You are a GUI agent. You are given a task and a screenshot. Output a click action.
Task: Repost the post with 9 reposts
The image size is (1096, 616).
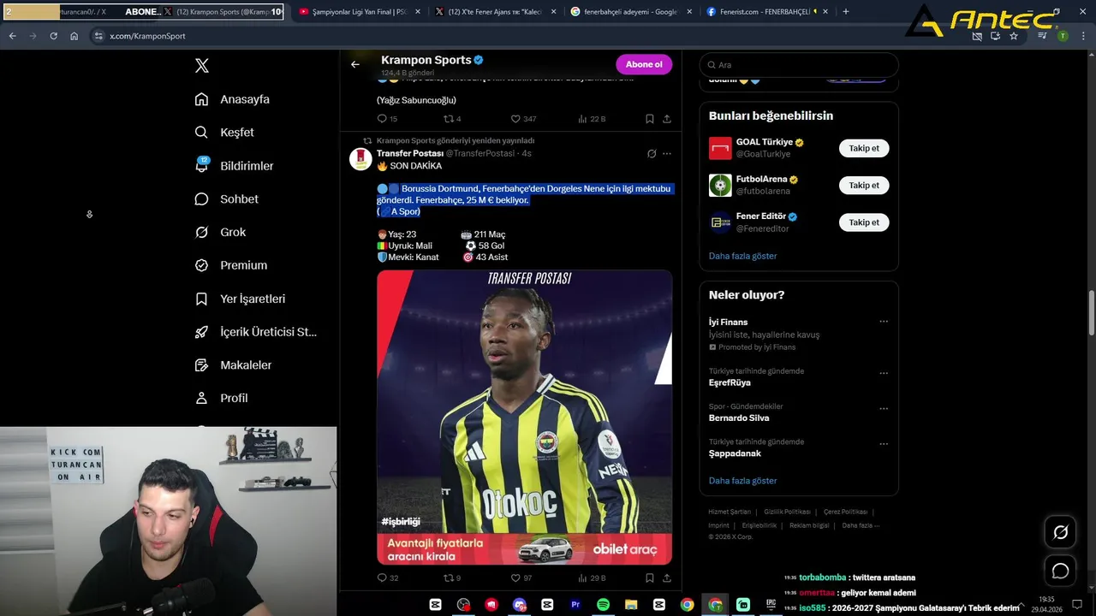click(x=452, y=578)
